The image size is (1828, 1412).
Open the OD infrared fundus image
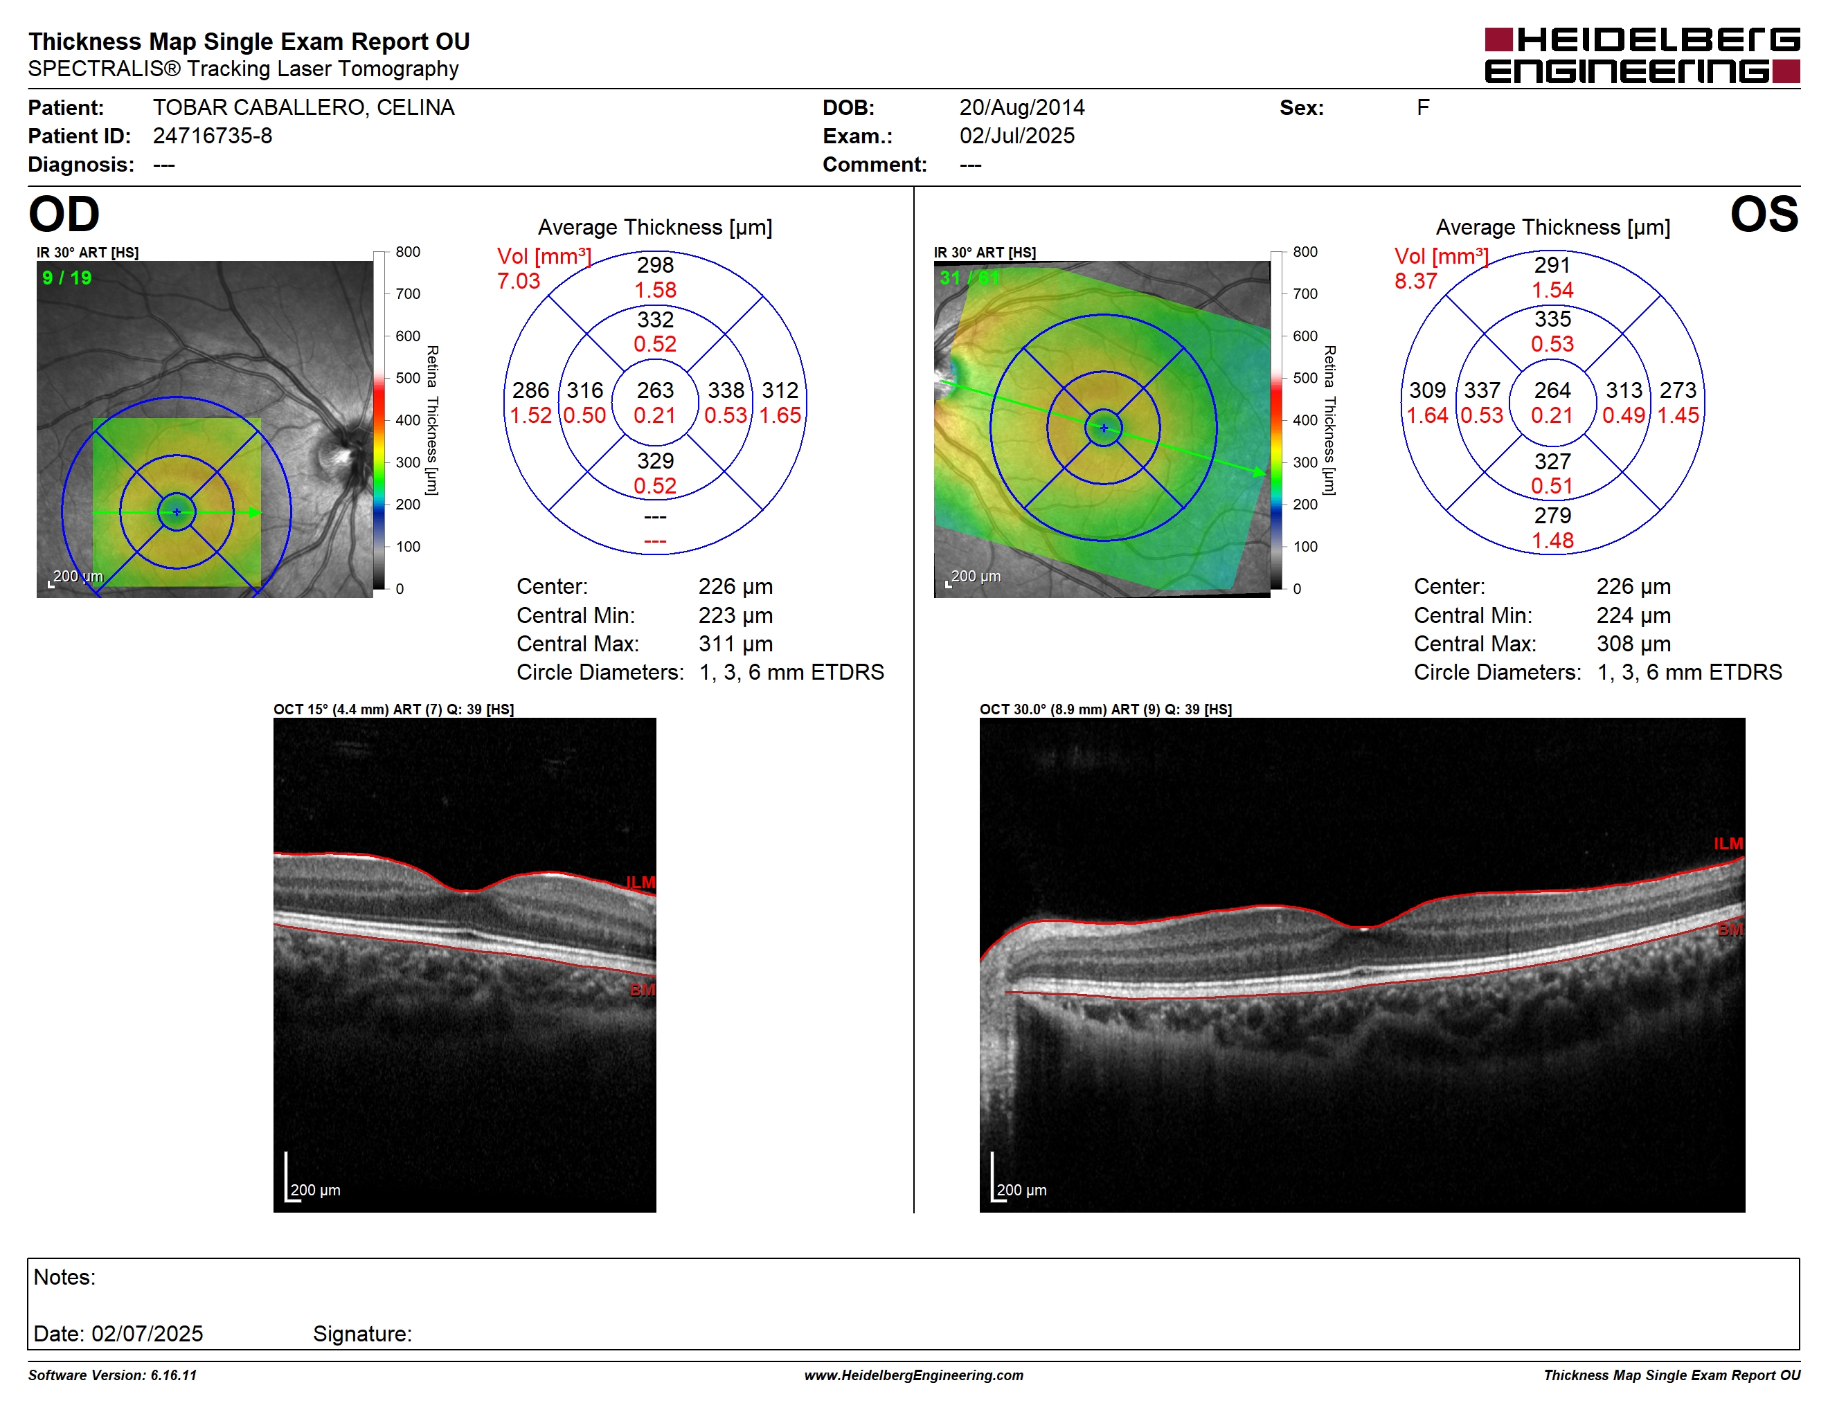pyautogui.click(x=204, y=429)
